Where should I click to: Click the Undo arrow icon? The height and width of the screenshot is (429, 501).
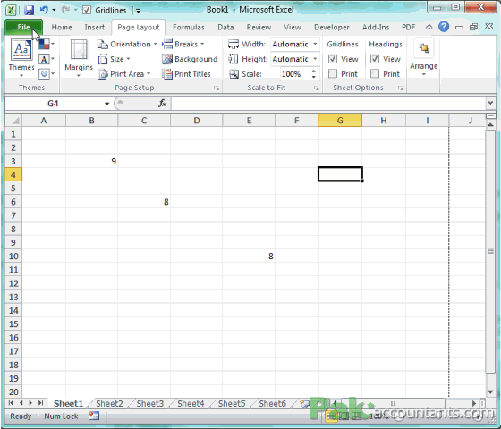44,10
